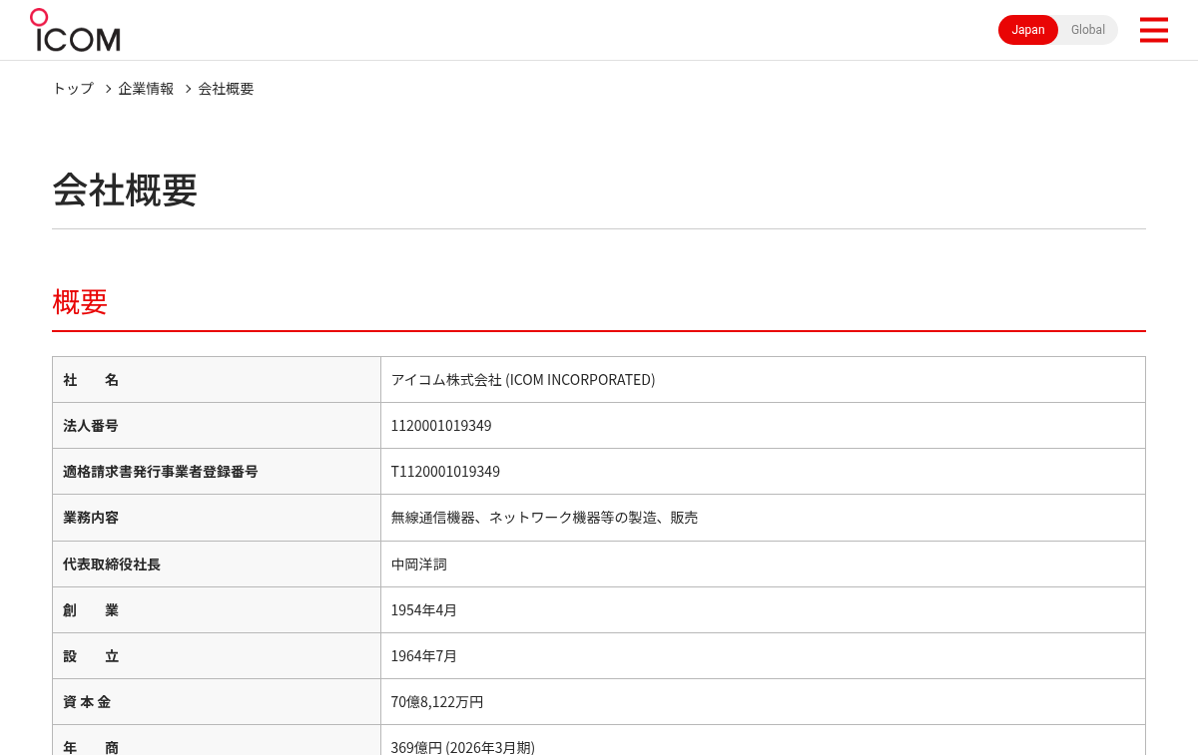Image resolution: width=1198 pixels, height=755 pixels.
Task: Click the 社名 row label
Action: (91, 380)
